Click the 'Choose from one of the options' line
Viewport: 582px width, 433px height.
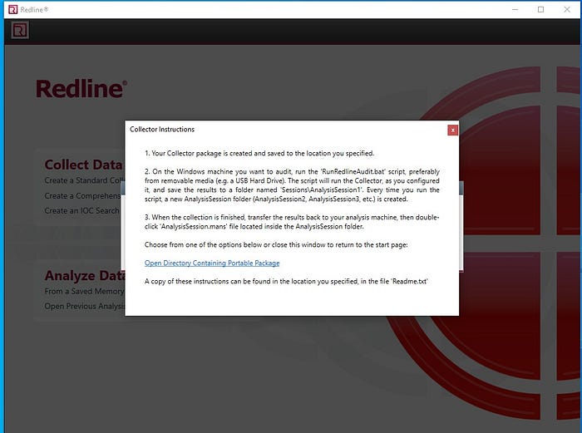pos(276,245)
